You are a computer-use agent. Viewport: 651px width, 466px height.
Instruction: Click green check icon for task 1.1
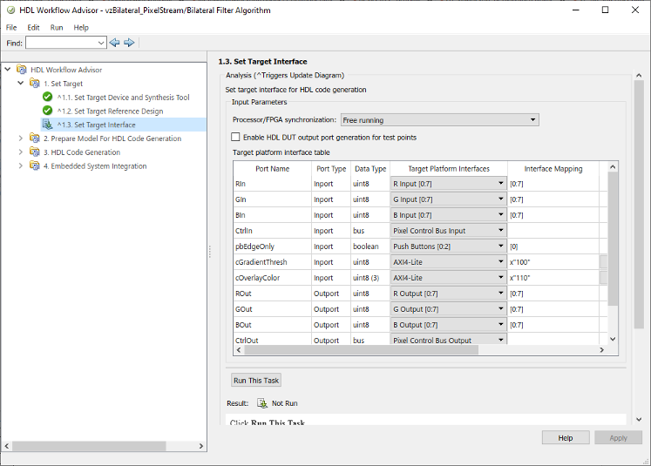tap(48, 98)
